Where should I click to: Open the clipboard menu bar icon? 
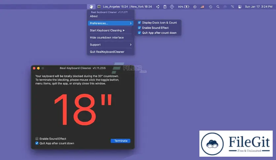pos(165,7)
